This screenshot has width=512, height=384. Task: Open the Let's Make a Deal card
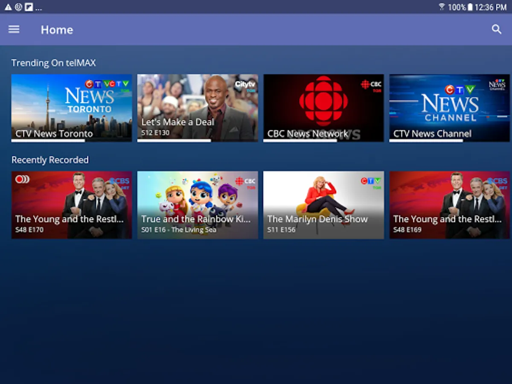coord(198,108)
